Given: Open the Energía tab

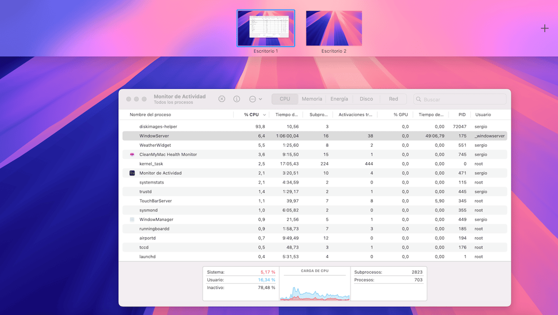Looking at the screenshot, I should pyautogui.click(x=339, y=99).
